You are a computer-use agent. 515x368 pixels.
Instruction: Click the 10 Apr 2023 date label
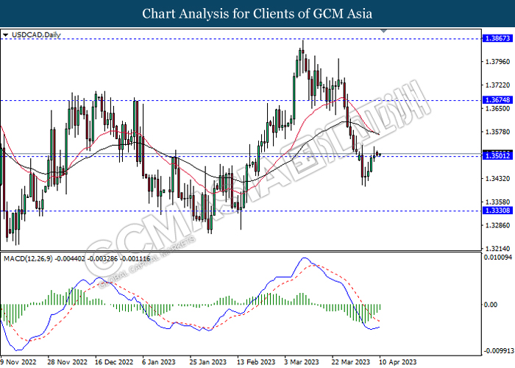pos(397,362)
